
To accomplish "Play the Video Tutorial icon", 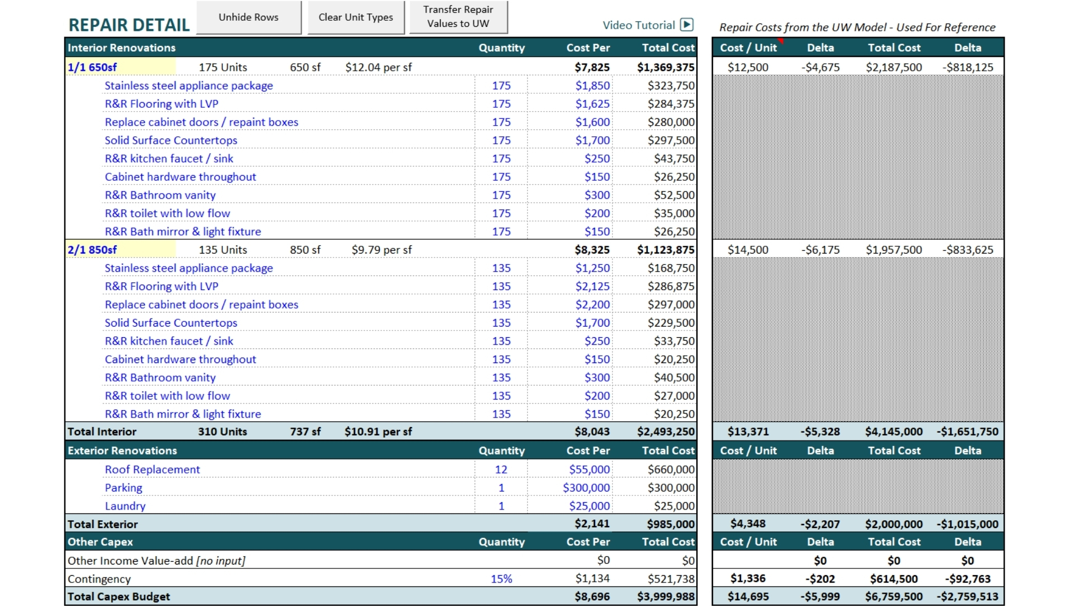I will [x=687, y=25].
